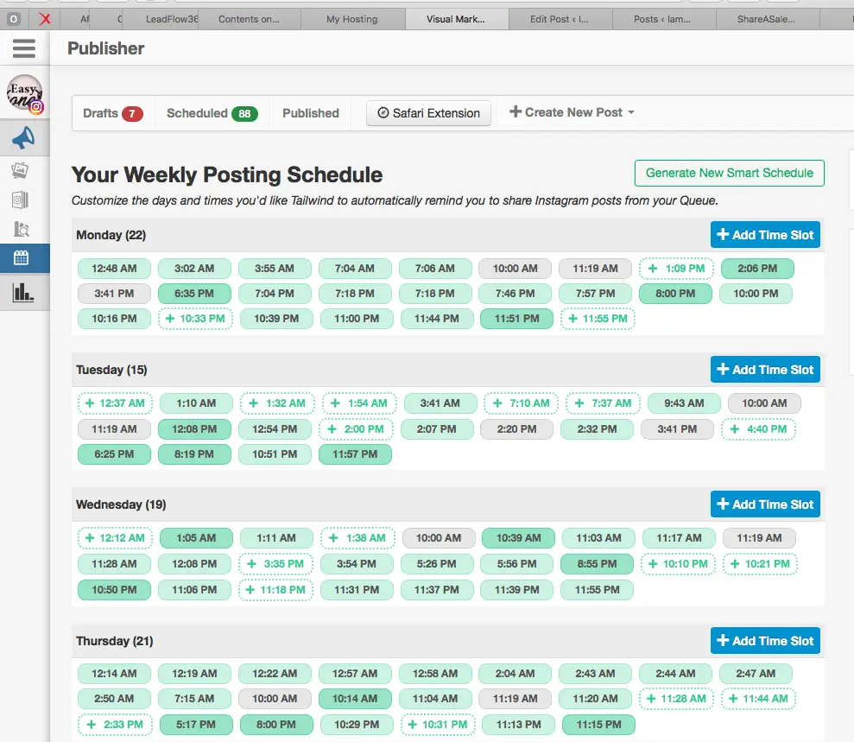Click Wednesday's empty 10:21 PM slot
The image size is (854, 742).
coord(760,564)
